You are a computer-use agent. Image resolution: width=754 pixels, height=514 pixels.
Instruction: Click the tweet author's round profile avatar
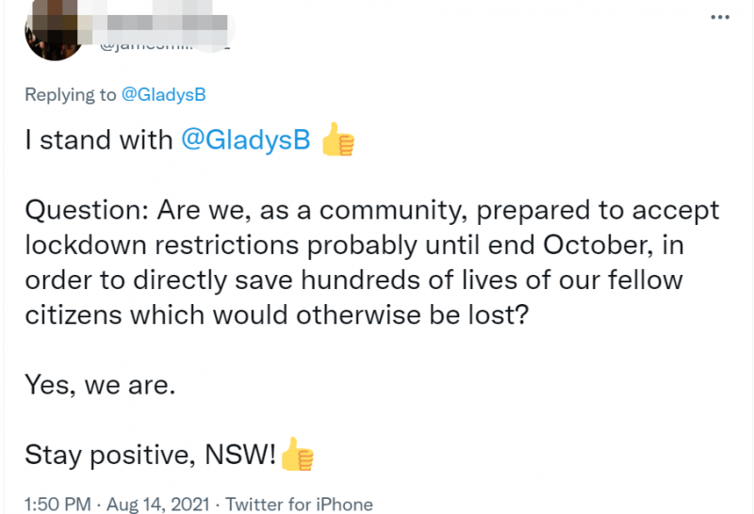click(54, 30)
